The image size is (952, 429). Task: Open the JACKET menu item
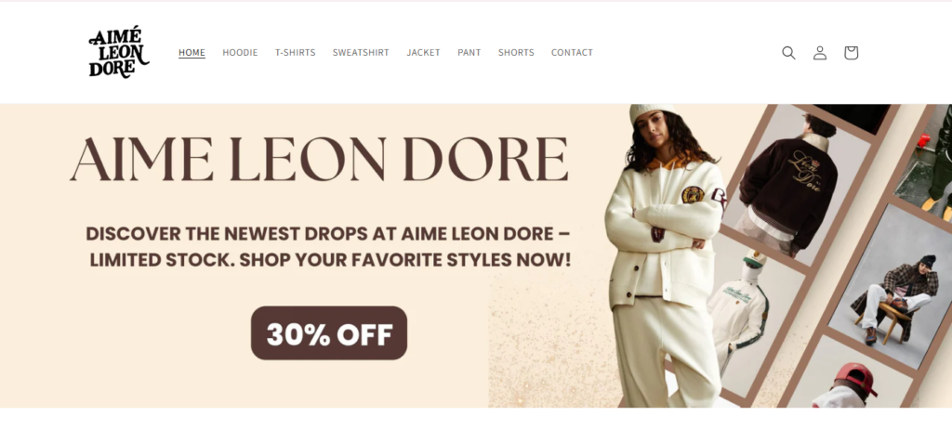(x=423, y=53)
